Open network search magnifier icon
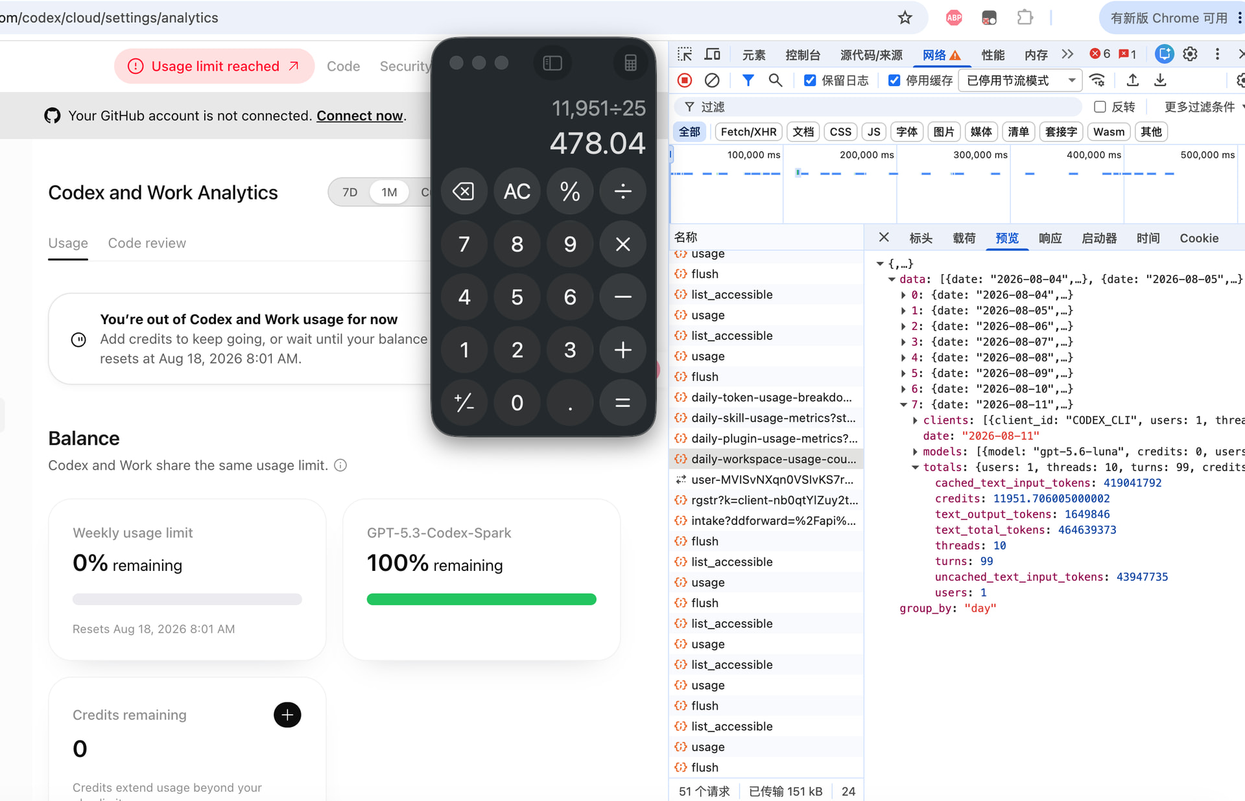1245x801 pixels. click(x=775, y=80)
